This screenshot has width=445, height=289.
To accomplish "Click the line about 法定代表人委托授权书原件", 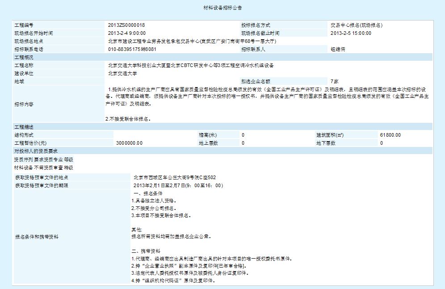I will point(190,273).
